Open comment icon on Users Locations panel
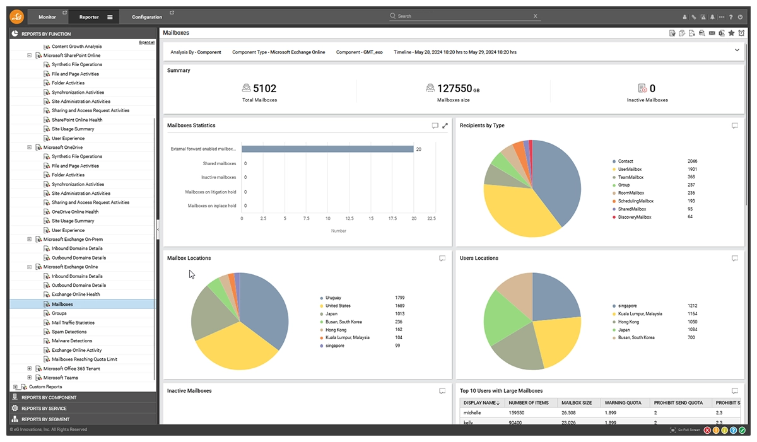Image resolution: width=757 pixels, height=442 pixels. (735, 259)
